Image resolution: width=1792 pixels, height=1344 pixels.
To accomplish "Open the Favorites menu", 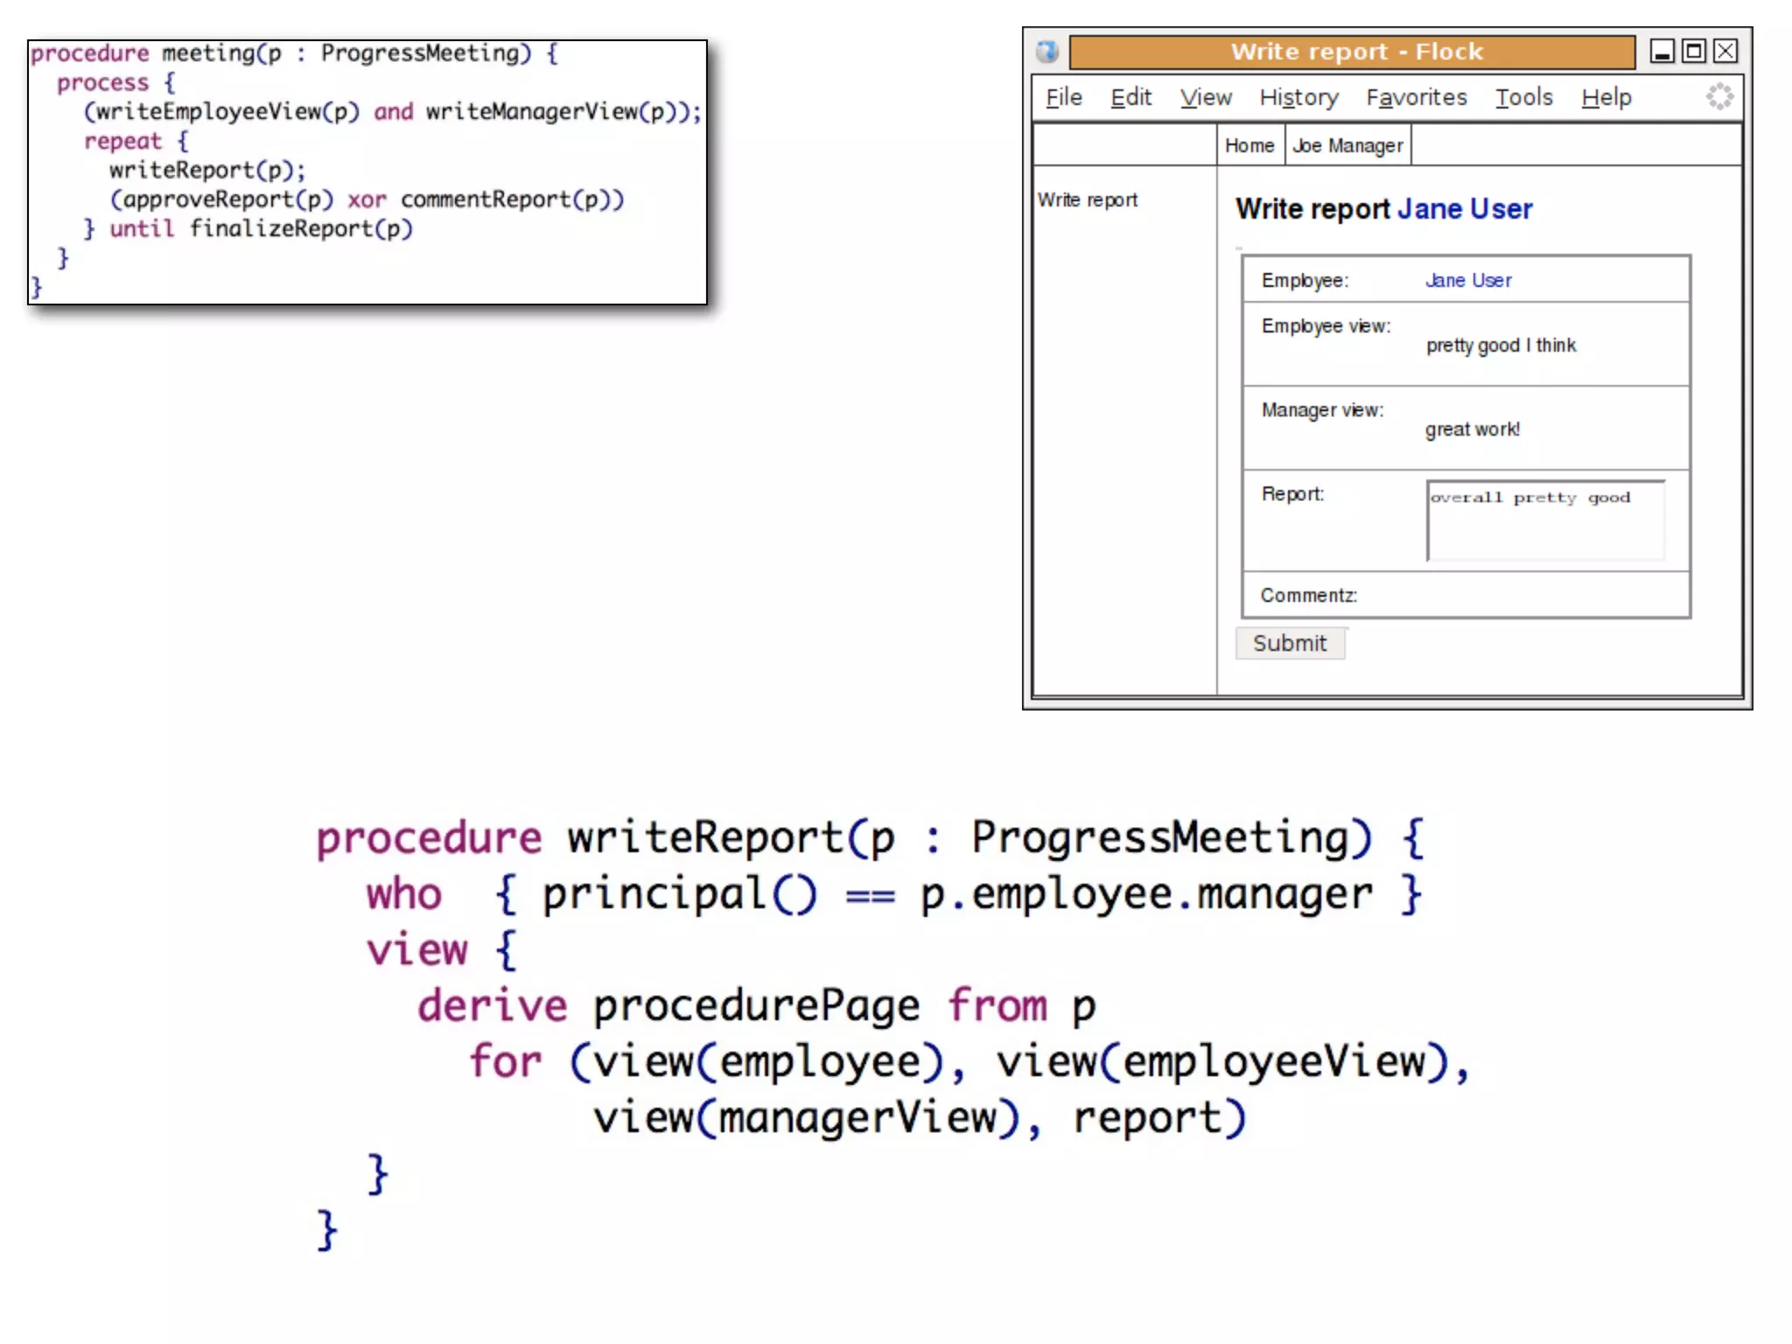I will 1416,97.
